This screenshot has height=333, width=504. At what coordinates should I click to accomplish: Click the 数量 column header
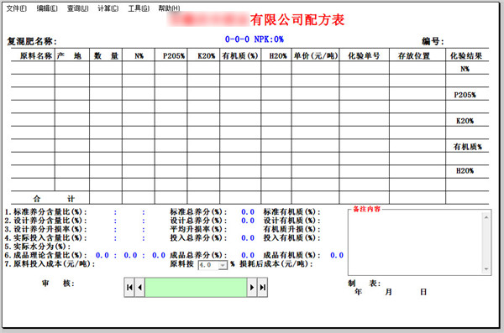pos(106,56)
